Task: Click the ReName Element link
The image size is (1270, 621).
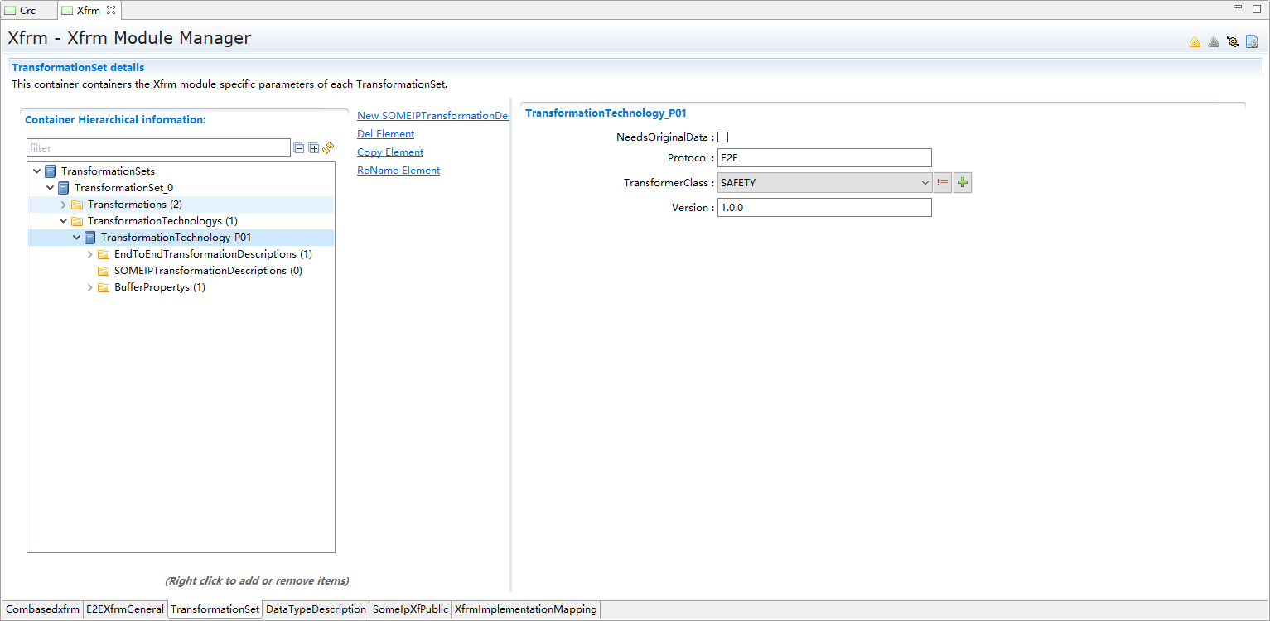Action: pos(398,171)
